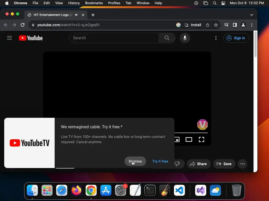The height and width of the screenshot is (201, 269).
Task: Open System Settings from the Dock
Action: pyautogui.click(x=120, y=190)
